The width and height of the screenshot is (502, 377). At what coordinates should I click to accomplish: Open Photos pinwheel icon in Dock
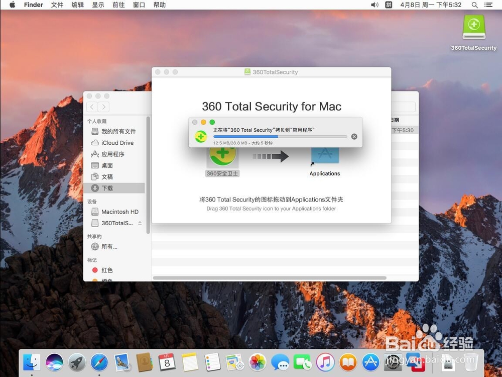tap(258, 362)
